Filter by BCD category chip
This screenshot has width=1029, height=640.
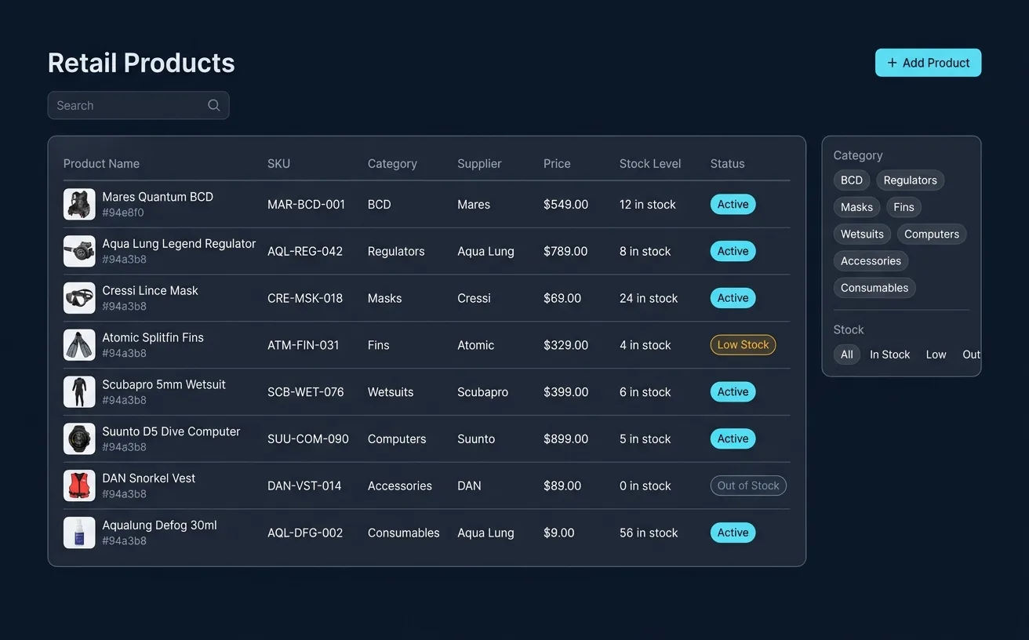851,180
